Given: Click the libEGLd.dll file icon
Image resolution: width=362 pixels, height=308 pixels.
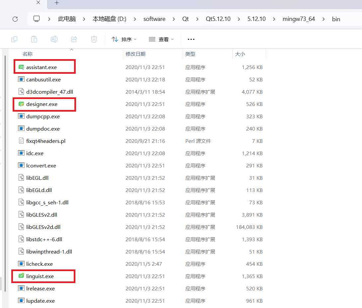Looking at the screenshot, I should (x=21, y=190).
